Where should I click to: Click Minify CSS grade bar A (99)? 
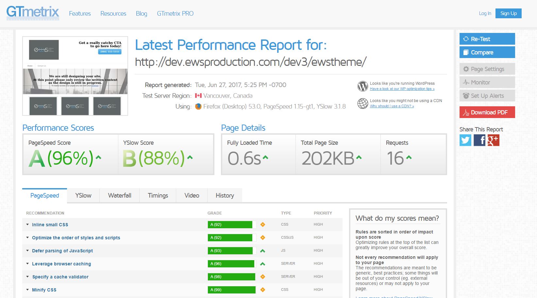(x=232, y=290)
